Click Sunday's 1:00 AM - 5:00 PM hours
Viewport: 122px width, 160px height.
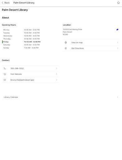tap(31, 48)
